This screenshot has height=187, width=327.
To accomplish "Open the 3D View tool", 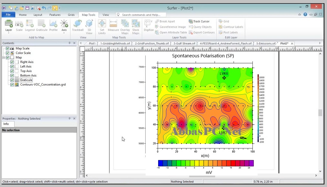I will pyautogui.click(x=89, y=27).
